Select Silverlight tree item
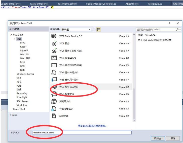Viewport: 183px width, 143px height. pyautogui.click(x=22, y=97)
